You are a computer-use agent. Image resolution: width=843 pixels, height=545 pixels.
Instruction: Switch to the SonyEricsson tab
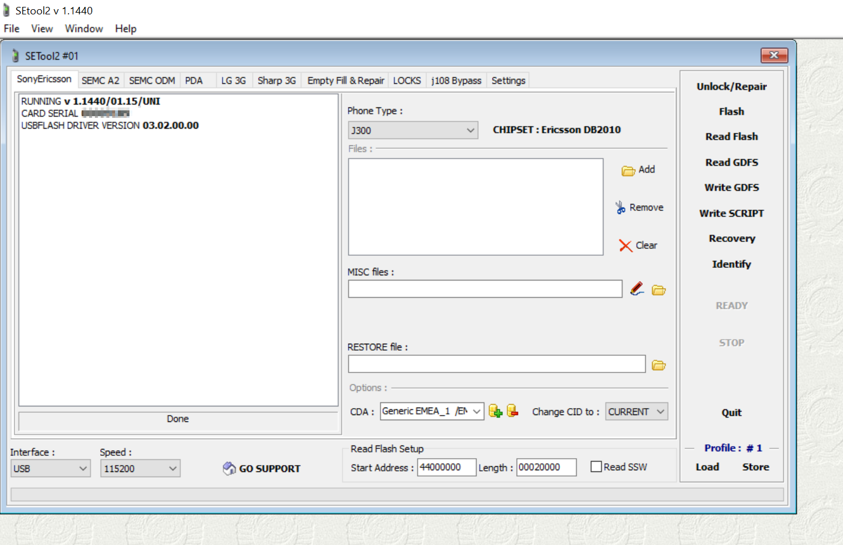coord(44,79)
